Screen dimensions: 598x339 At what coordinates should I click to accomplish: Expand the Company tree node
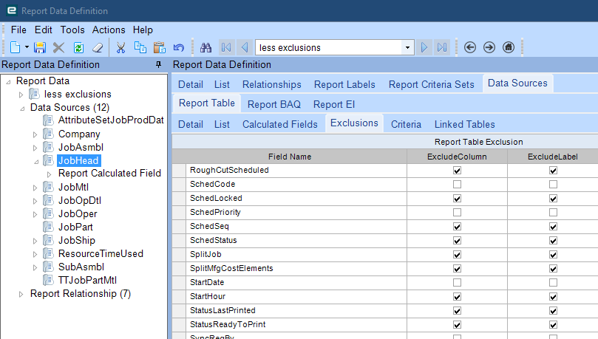click(x=35, y=134)
